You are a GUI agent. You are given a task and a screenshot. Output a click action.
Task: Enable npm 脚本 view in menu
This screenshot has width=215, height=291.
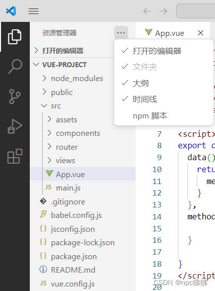[164, 115]
